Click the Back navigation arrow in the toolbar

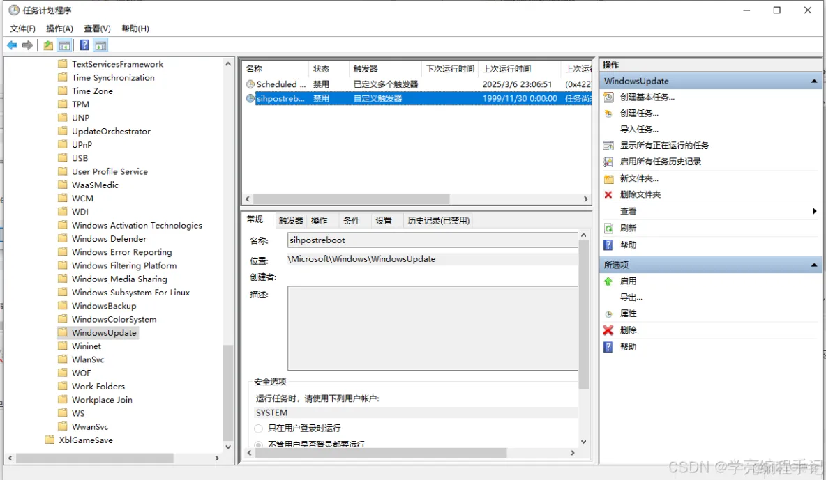click(x=12, y=45)
